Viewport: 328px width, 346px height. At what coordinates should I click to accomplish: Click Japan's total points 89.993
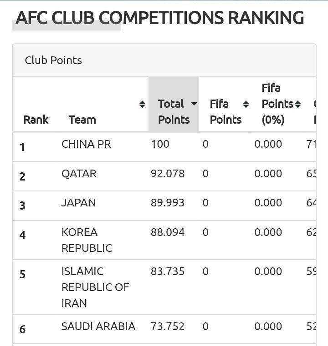click(168, 203)
